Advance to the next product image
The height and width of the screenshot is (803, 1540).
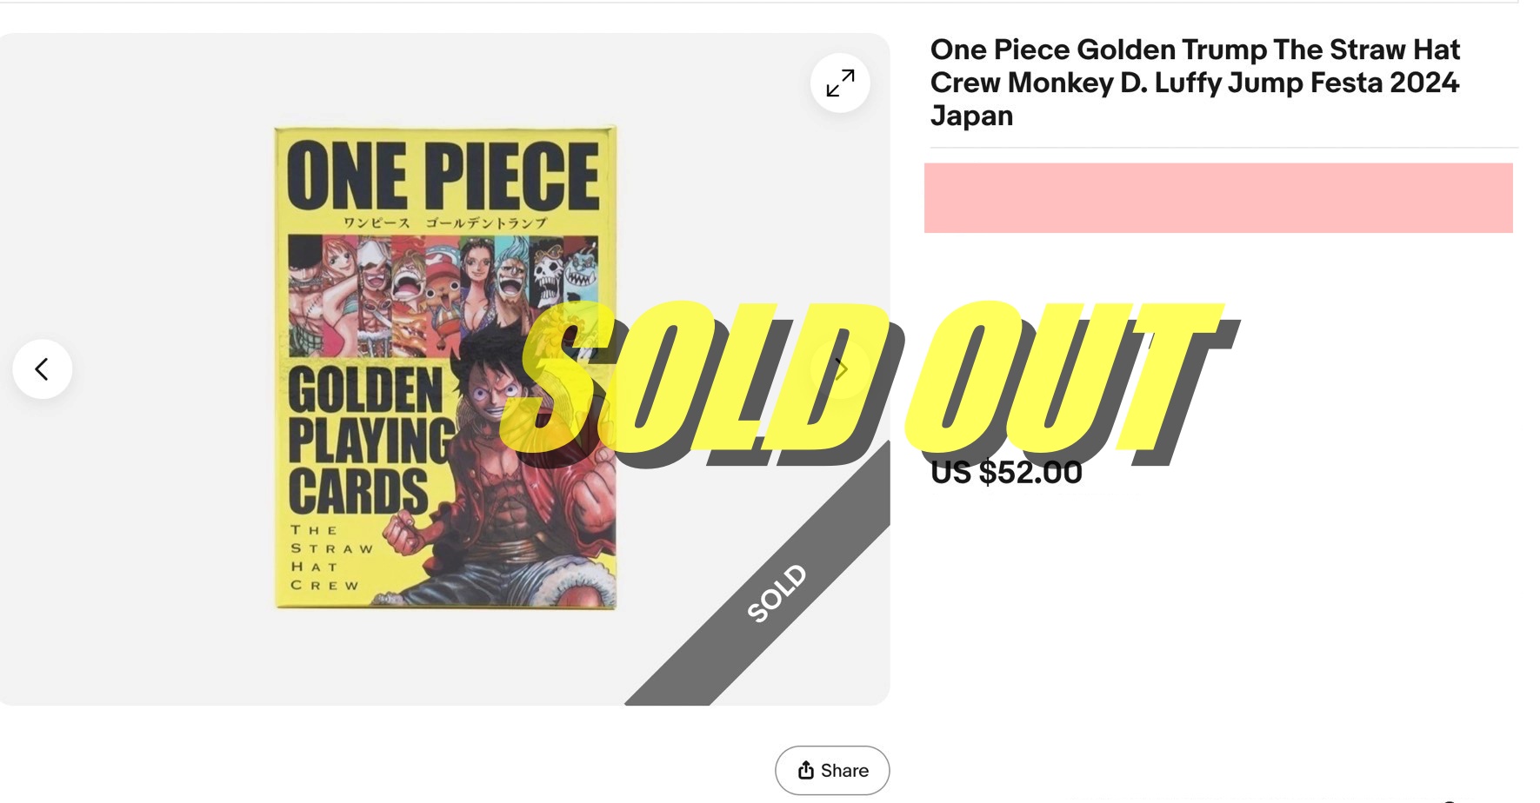(840, 369)
